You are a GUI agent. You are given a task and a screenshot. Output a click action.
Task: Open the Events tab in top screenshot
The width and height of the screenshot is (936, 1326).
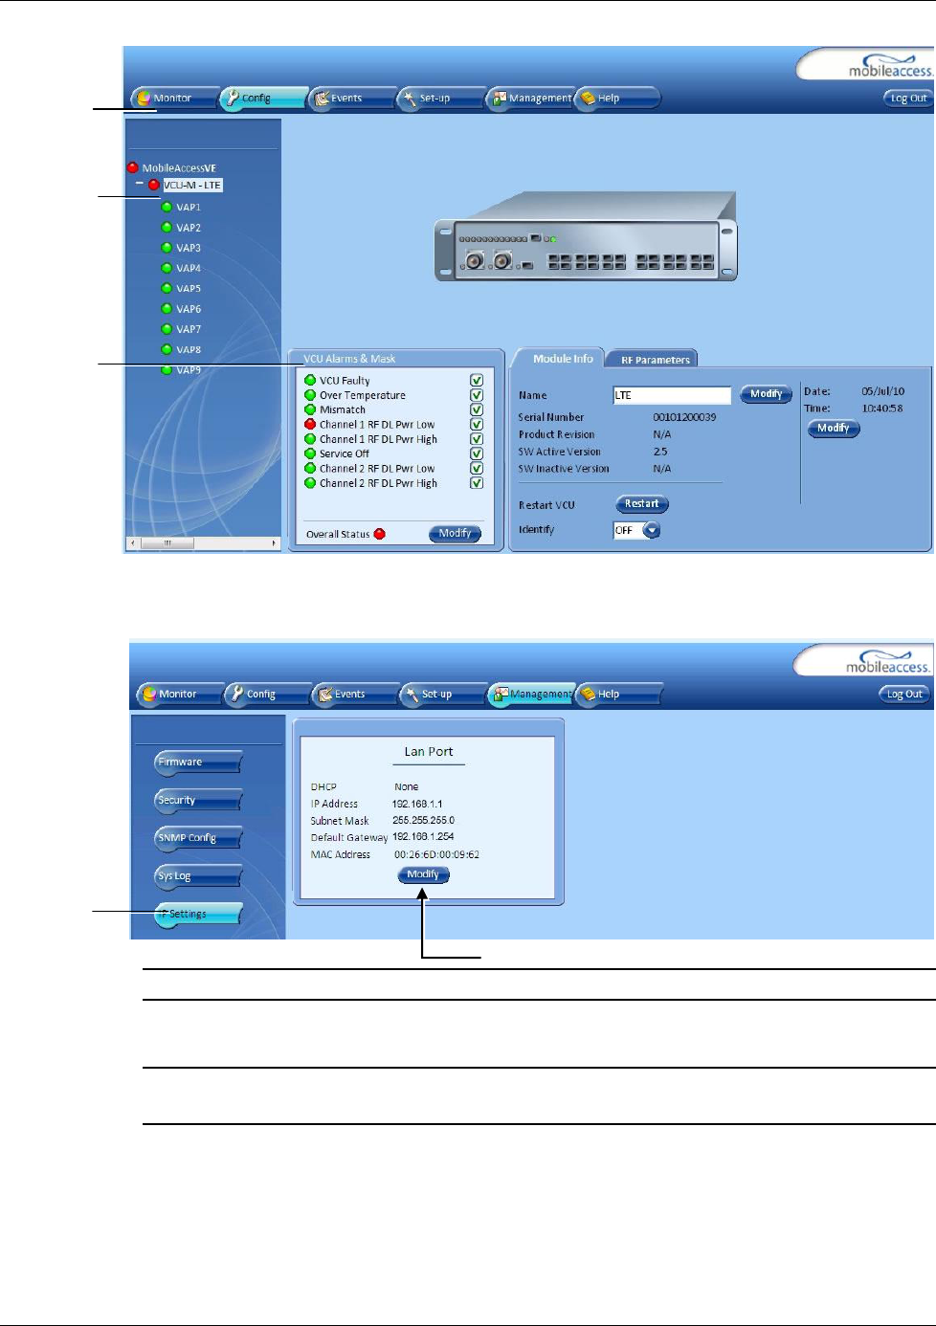click(x=351, y=99)
